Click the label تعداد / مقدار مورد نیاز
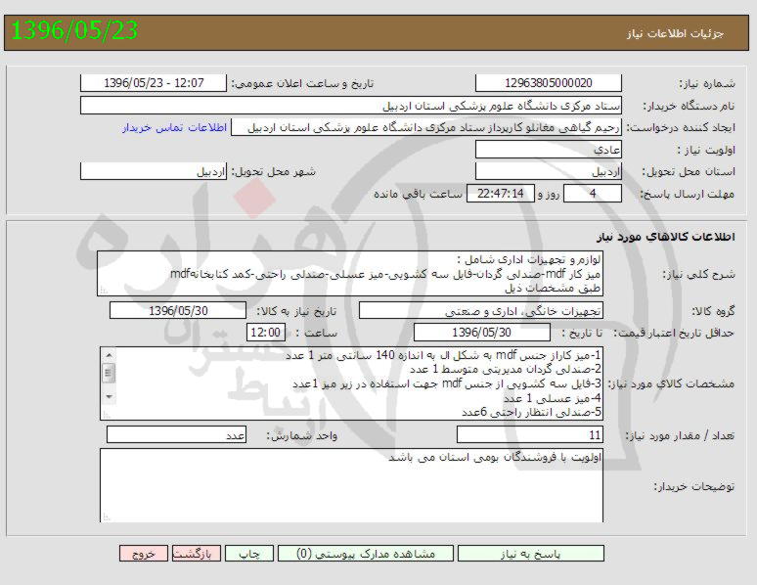 point(681,435)
